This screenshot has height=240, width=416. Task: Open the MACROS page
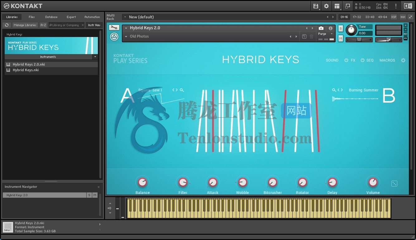point(387,60)
